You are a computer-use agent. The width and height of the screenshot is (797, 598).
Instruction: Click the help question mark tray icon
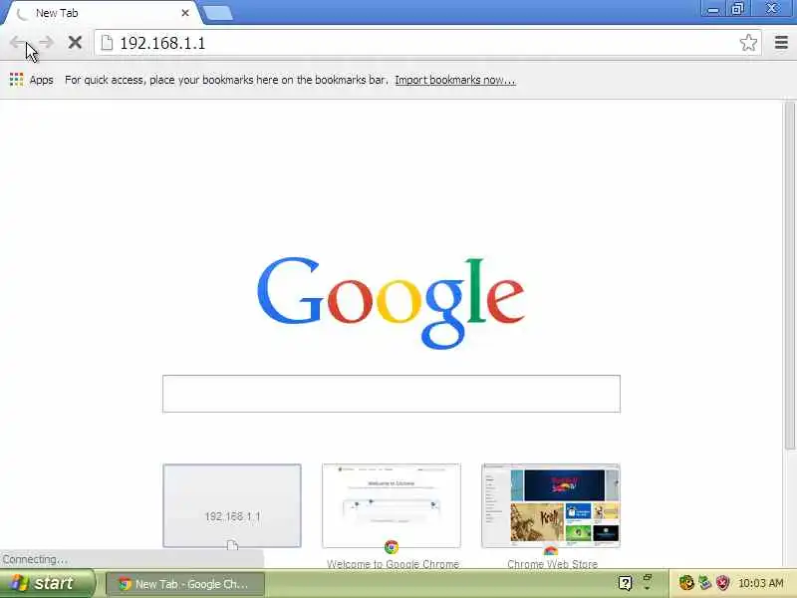pyautogui.click(x=626, y=583)
